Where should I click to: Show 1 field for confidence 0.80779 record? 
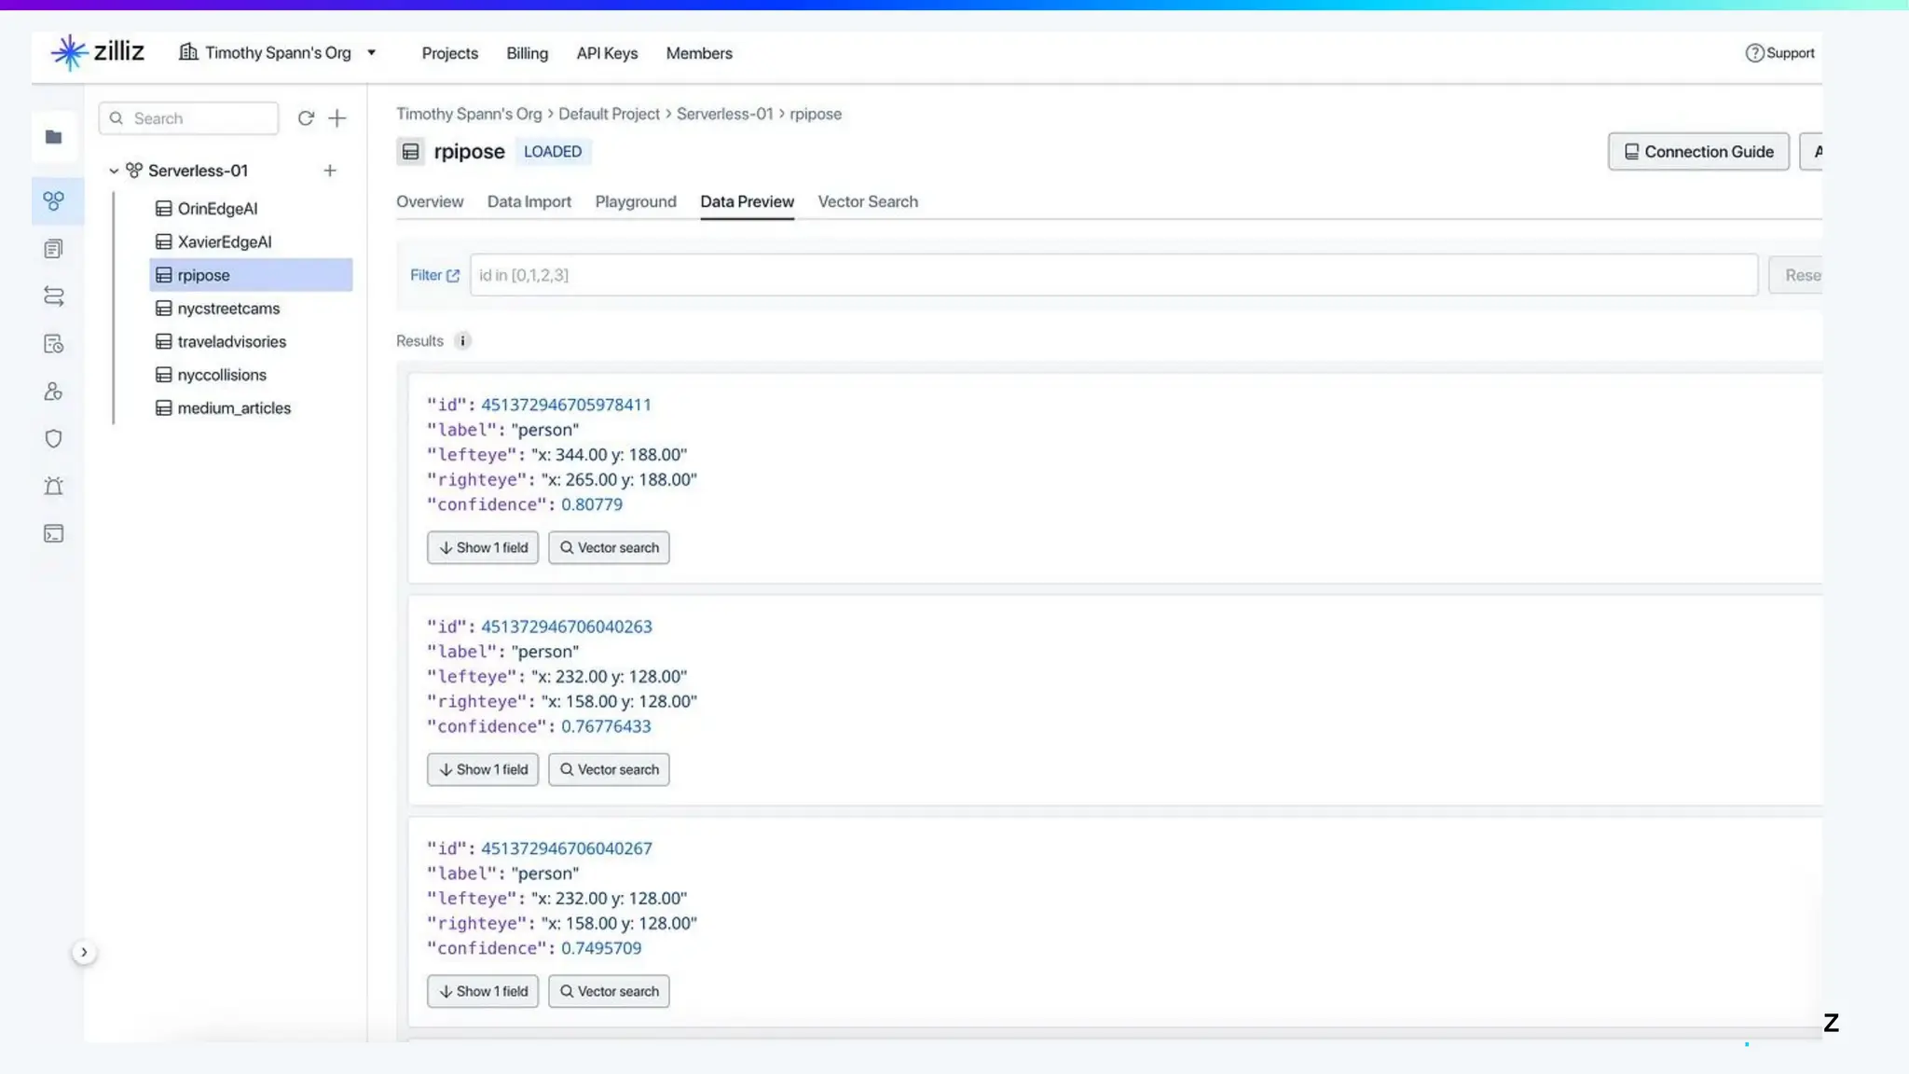(x=483, y=547)
